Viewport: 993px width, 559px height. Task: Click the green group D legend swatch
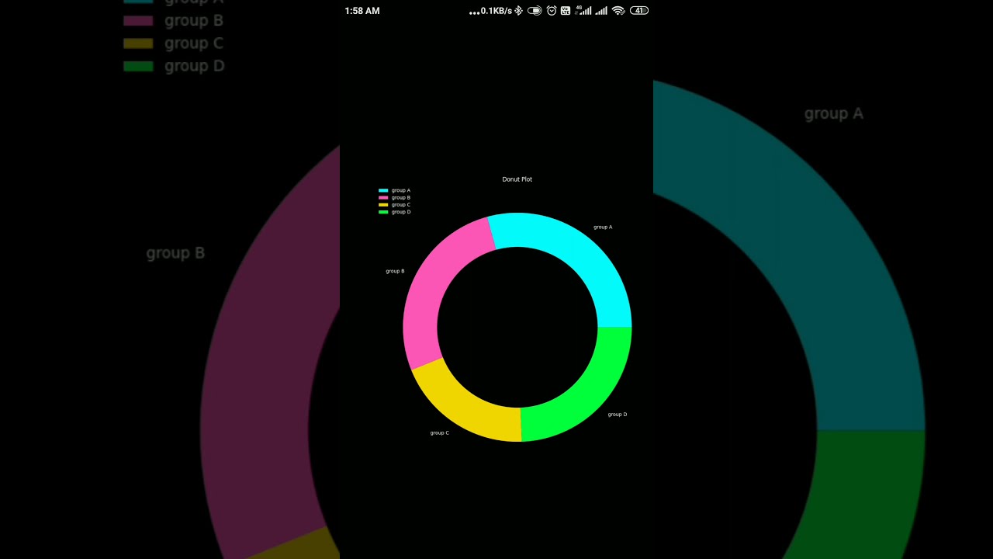point(383,212)
